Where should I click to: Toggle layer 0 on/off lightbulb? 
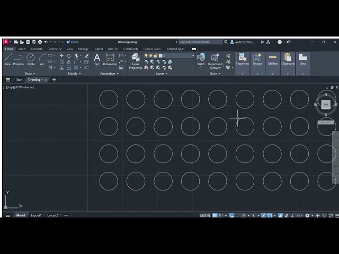(146, 56)
